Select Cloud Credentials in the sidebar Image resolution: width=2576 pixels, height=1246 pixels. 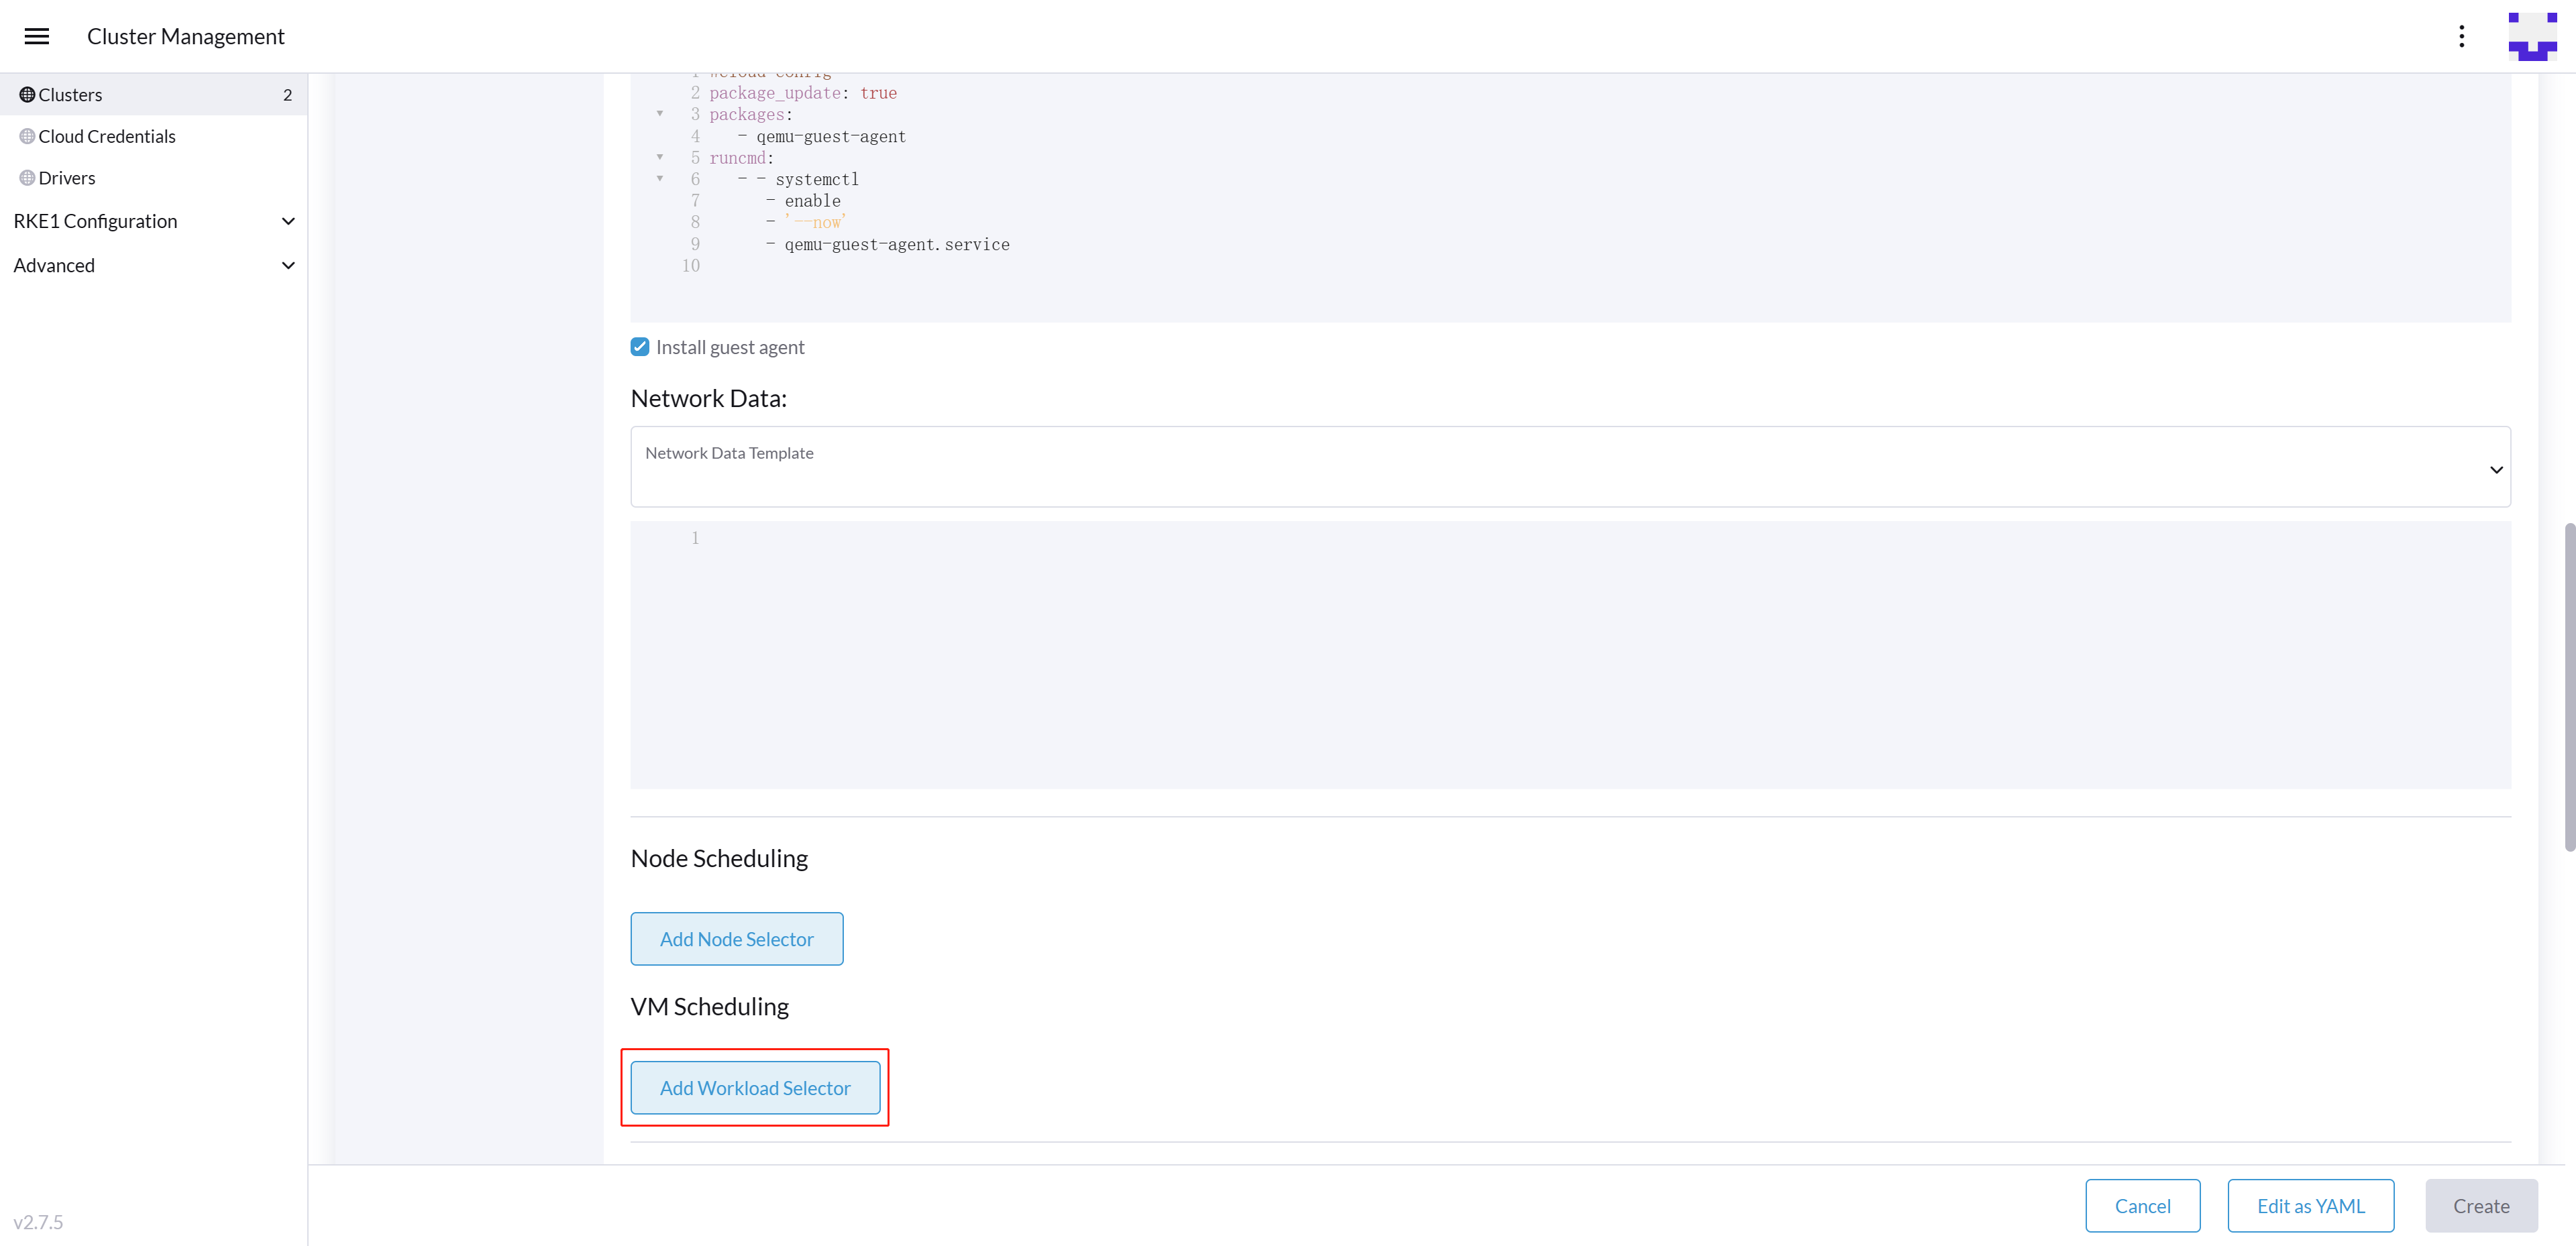[x=106, y=136]
